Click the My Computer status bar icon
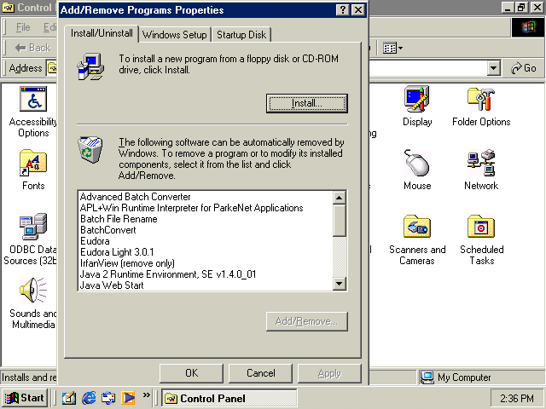Screen dimensions: 546x409 [x=427, y=377]
